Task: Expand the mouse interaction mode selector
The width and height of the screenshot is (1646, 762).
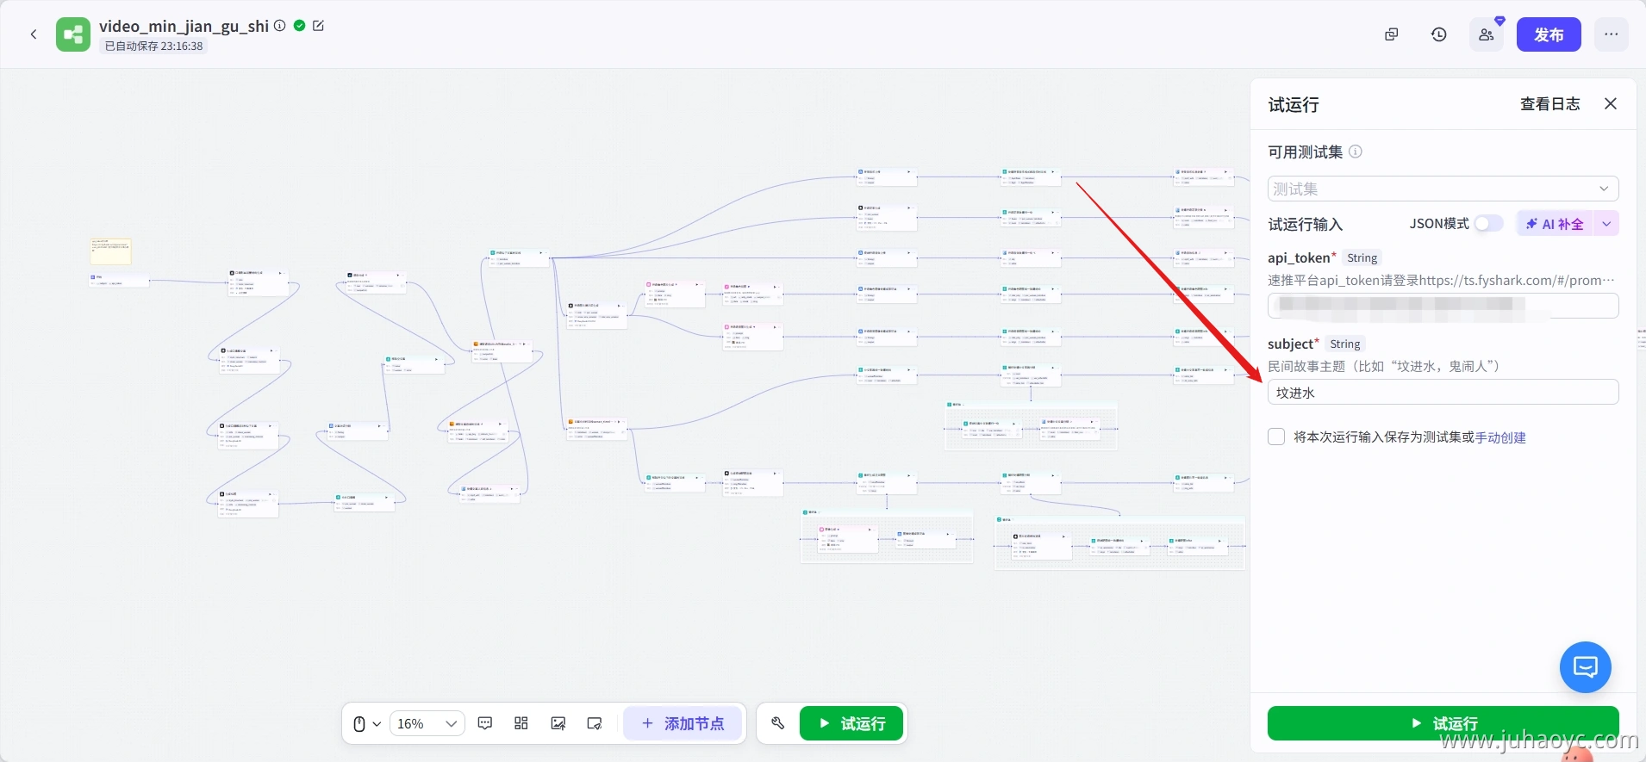Action: click(367, 724)
